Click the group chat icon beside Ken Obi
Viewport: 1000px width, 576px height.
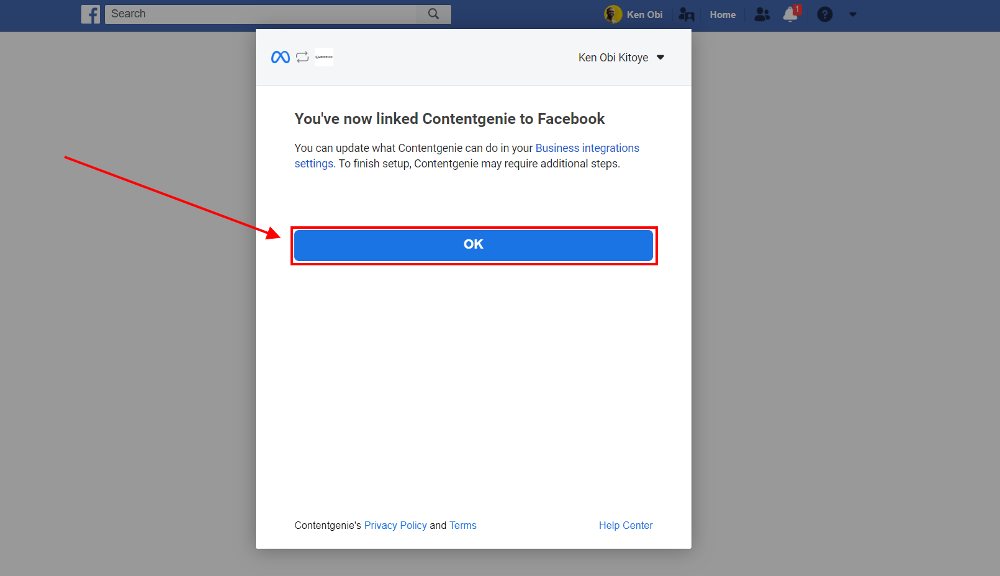coord(687,14)
